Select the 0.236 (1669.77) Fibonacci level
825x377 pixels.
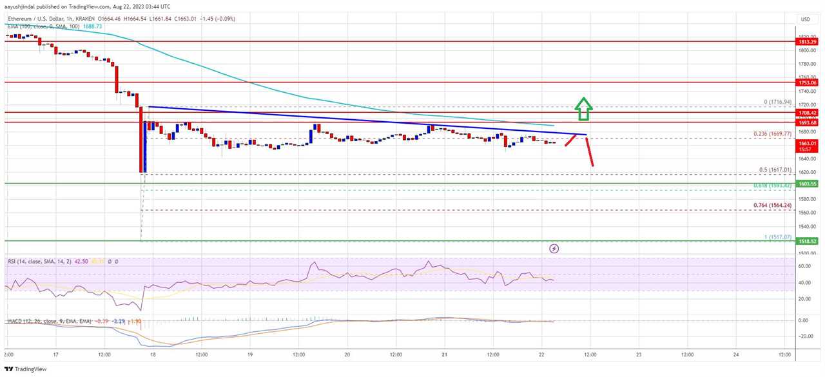[772, 135]
